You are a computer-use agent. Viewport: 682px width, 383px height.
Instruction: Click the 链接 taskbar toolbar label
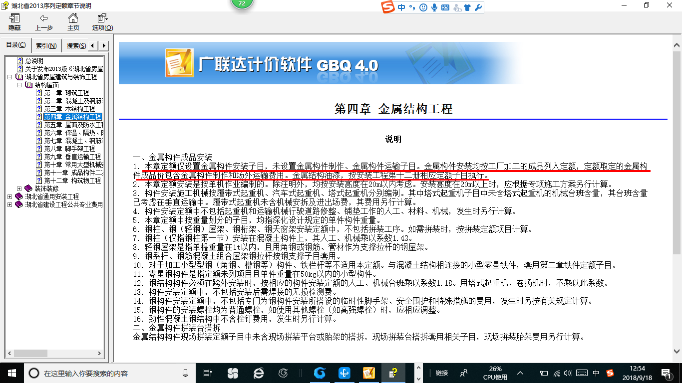click(x=442, y=373)
